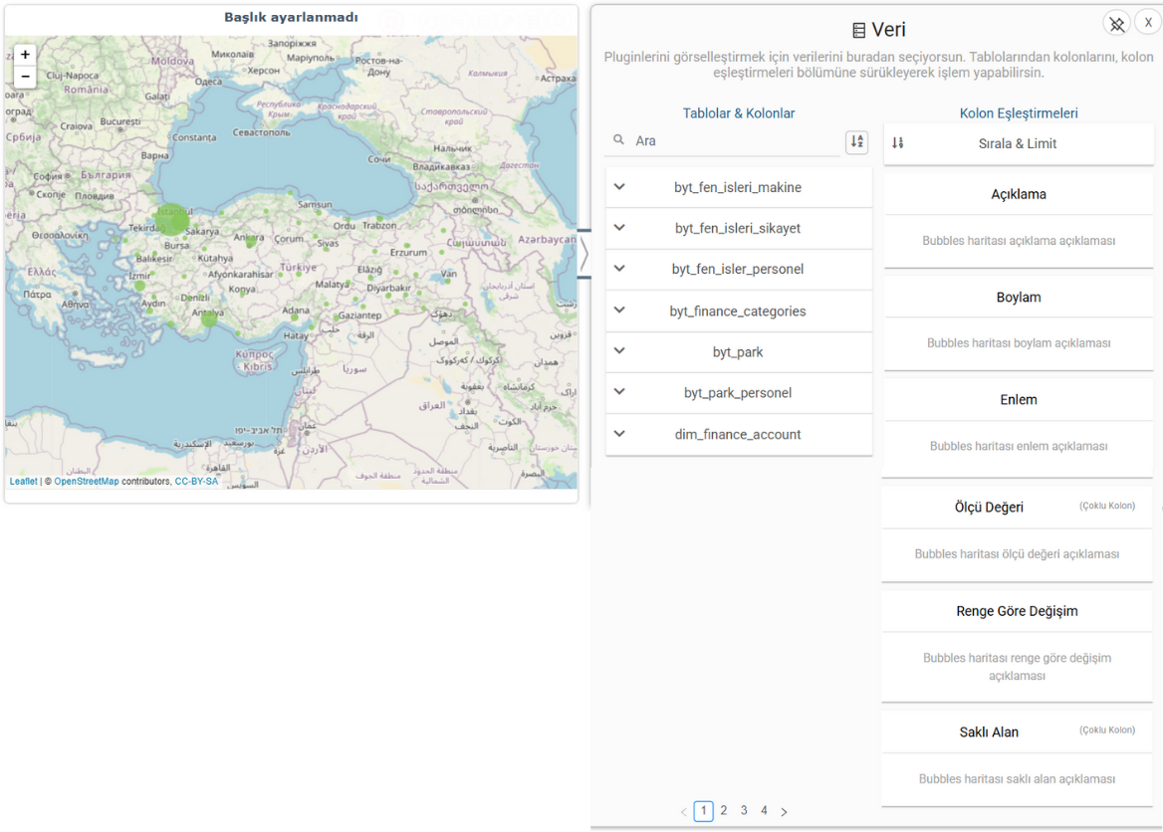The width and height of the screenshot is (1163, 832).
Task: Click the Sırala & Limit sort icon
Action: pos(898,143)
